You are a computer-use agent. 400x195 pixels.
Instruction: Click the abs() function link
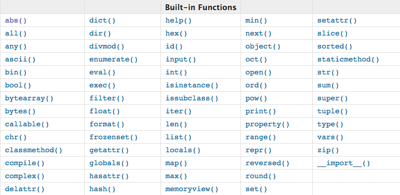(x=16, y=21)
